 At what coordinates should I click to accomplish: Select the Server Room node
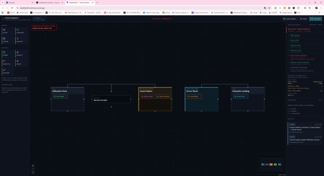pyautogui.click(x=201, y=99)
